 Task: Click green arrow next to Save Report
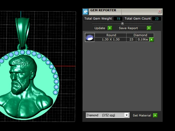[x=149, y=28]
